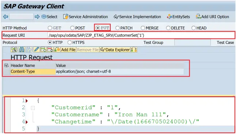The width and height of the screenshot is (236, 135).
Task: Click the "Customerid" line in the payload
Action: tap(86, 107)
